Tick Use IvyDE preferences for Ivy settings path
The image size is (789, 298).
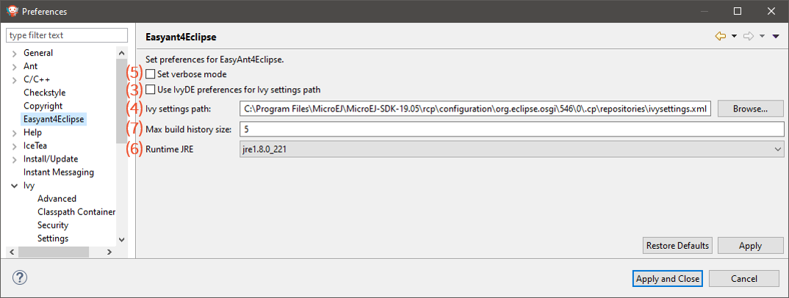pyautogui.click(x=151, y=90)
